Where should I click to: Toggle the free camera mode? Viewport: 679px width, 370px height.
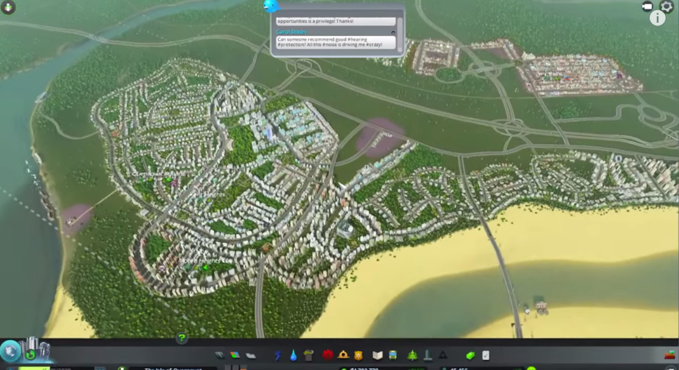click(x=647, y=6)
